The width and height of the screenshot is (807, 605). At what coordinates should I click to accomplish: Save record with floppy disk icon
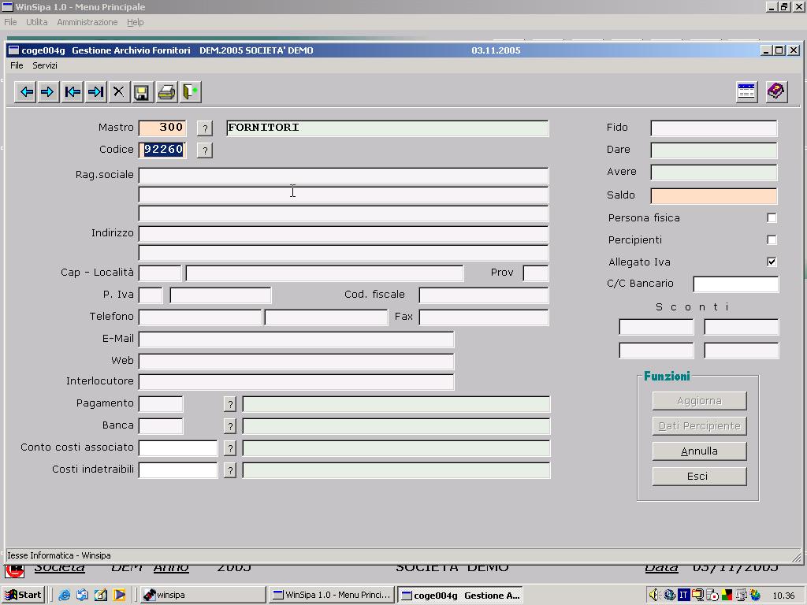142,92
